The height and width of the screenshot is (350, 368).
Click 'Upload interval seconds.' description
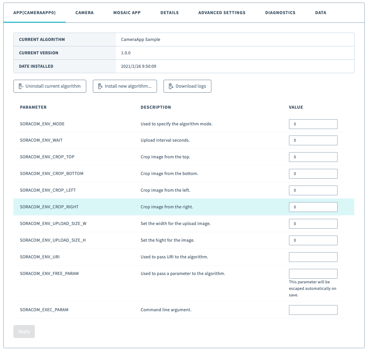tap(165, 140)
